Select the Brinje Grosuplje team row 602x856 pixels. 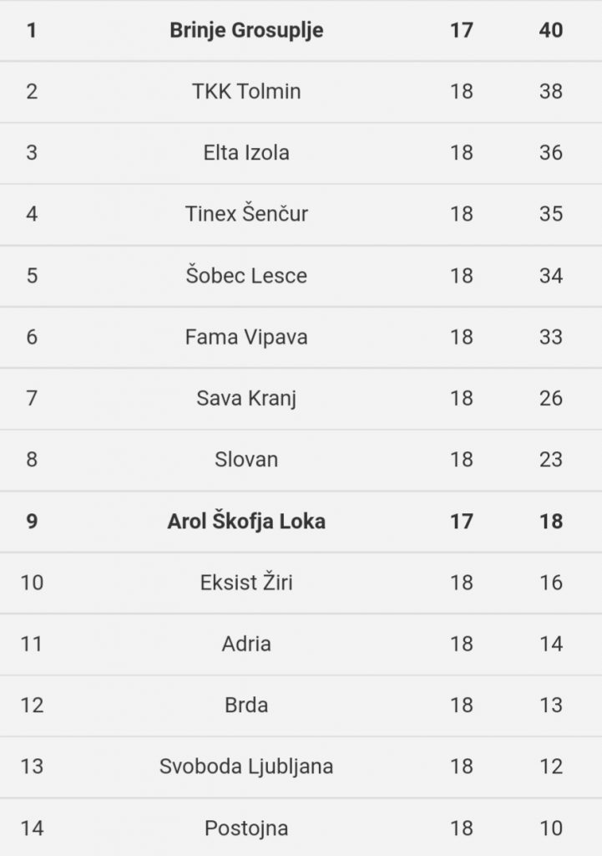[x=301, y=30]
